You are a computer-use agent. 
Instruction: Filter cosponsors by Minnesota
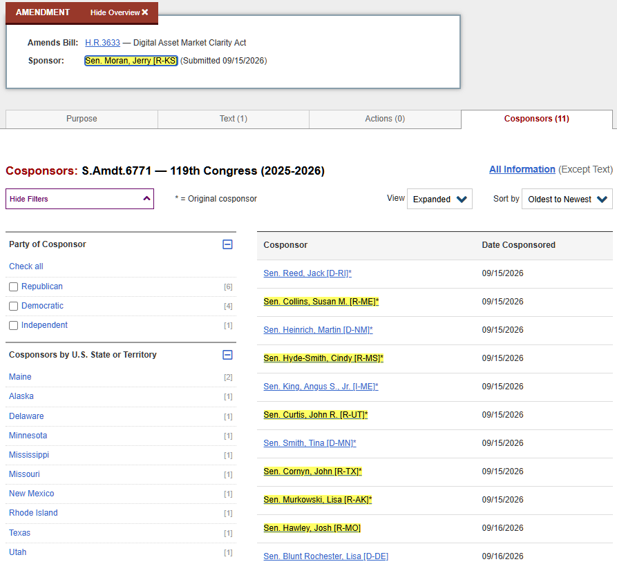[28, 436]
